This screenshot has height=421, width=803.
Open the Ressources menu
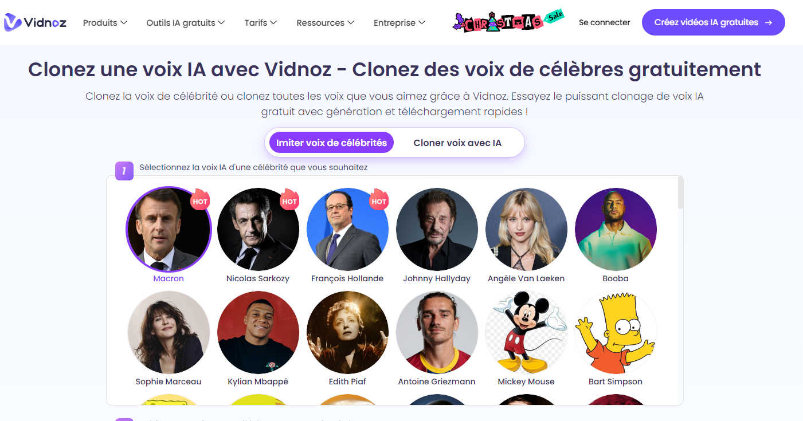pos(326,23)
